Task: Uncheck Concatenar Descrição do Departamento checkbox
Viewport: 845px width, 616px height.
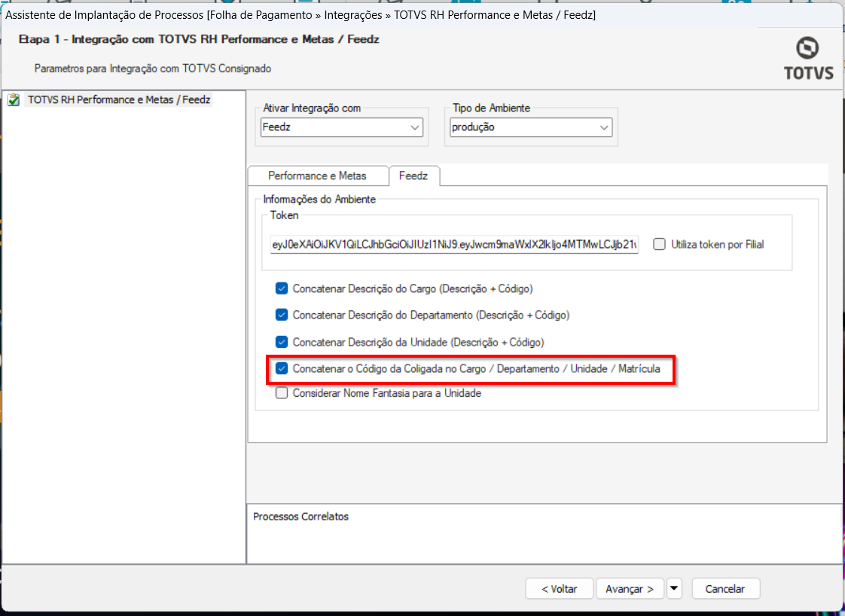Action: pos(282,315)
